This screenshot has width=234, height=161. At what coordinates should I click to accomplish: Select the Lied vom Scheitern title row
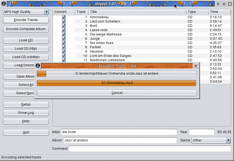coord(137,21)
